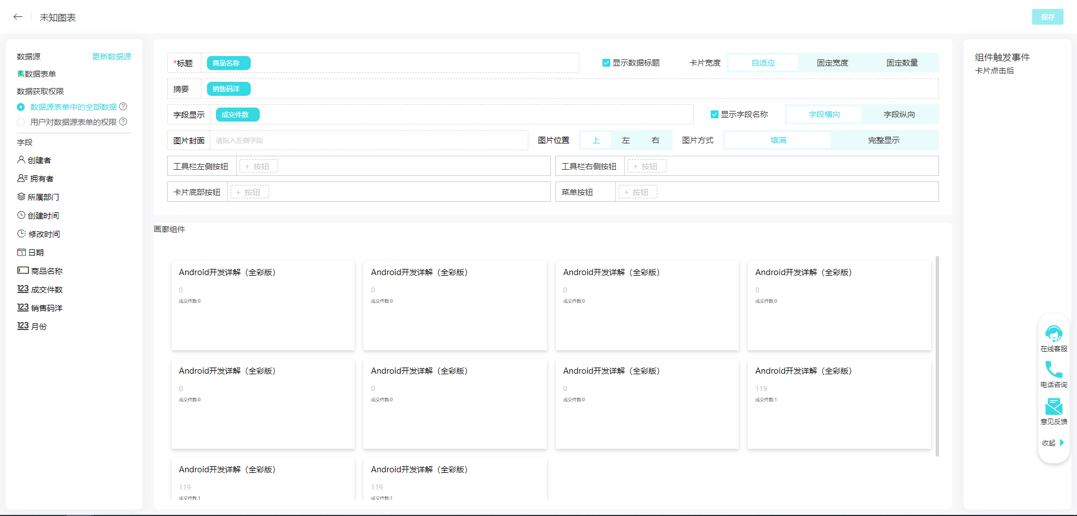
Task: Click the 123 icon beside 成交件数
Action: pos(23,289)
